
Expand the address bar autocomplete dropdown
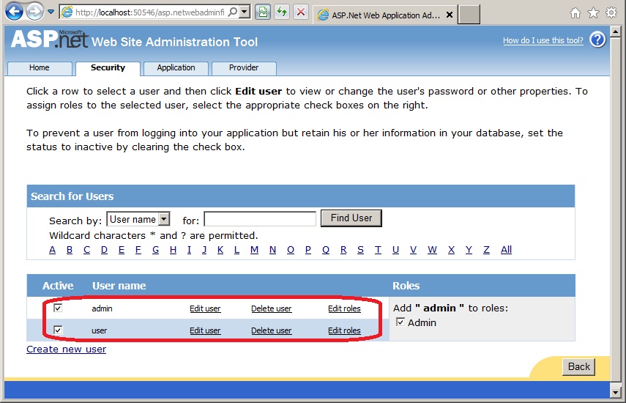point(245,12)
